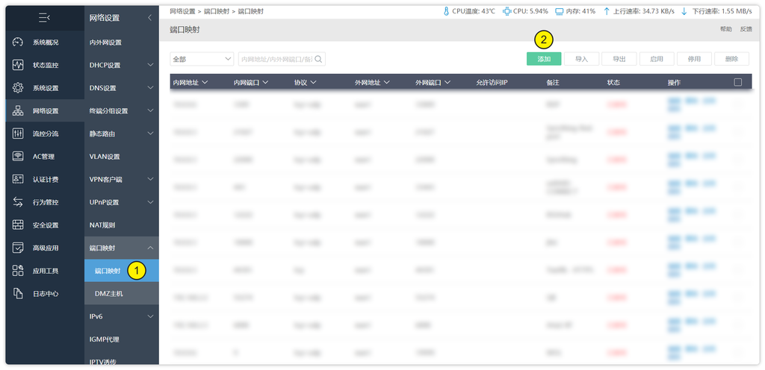Click the 帮助 help link

coord(725,29)
